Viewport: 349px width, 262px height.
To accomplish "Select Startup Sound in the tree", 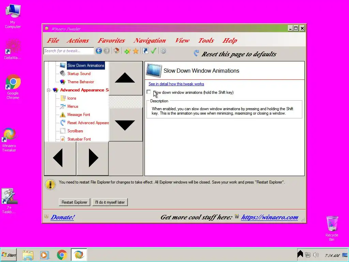I will (x=79, y=74).
